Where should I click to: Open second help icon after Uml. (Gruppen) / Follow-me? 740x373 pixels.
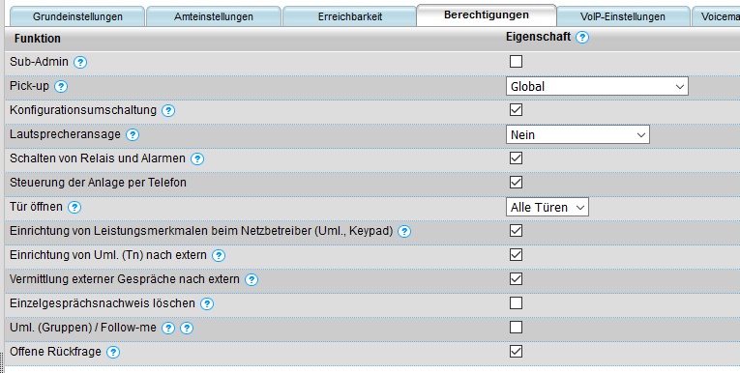[187, 329]
